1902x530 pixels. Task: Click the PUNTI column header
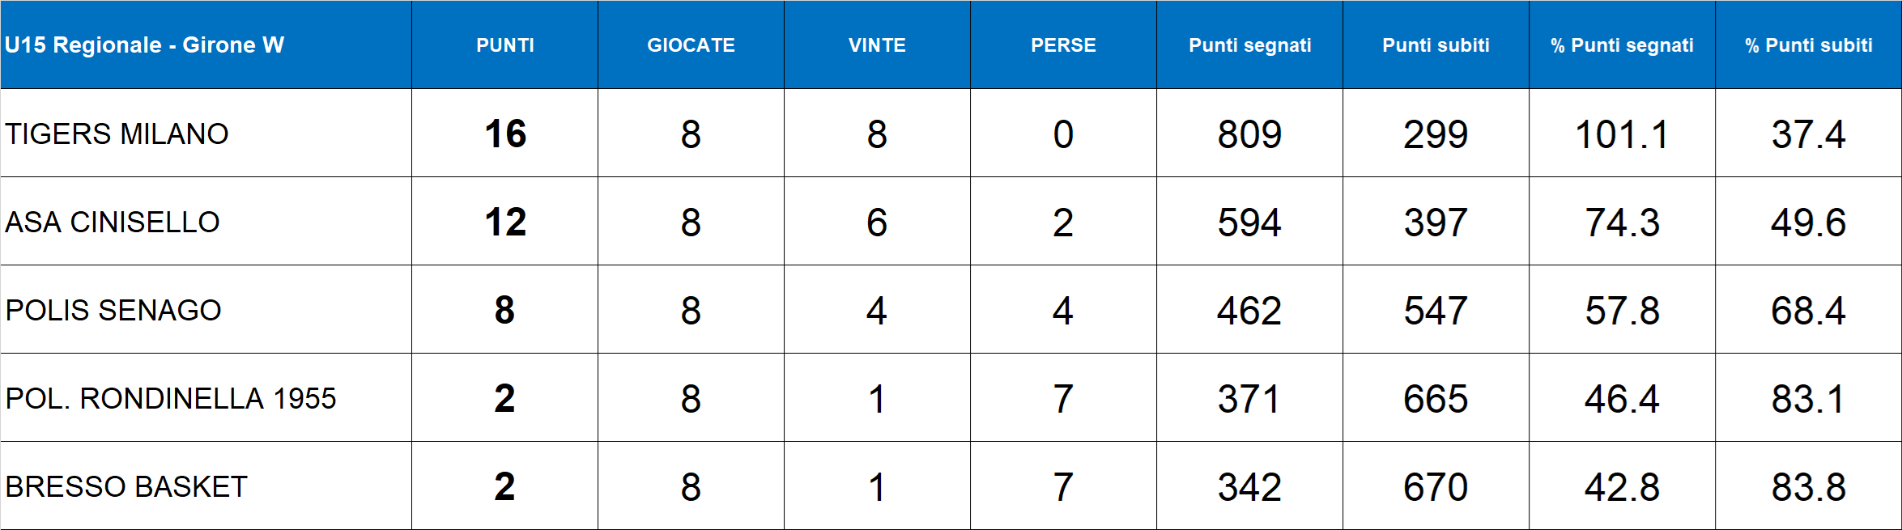[x=505, y=45]
